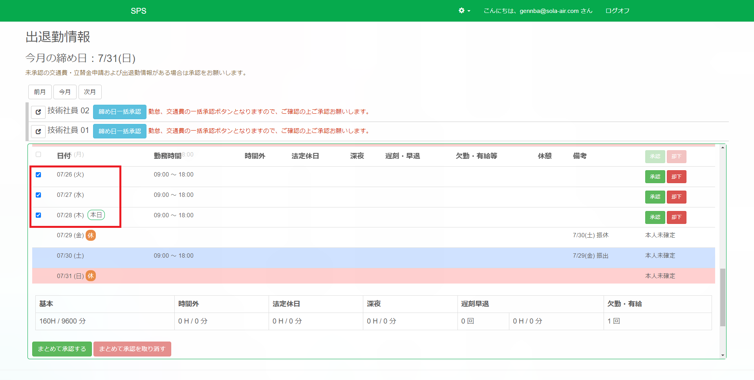This screenshot has width=754, height=380.
Task: Open external link icon for 技術社員 01
Action: 38,131
